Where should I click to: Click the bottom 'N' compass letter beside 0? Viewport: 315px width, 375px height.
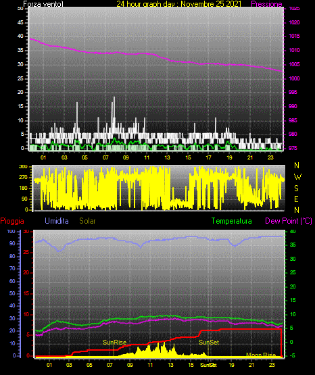pos(297,210)
